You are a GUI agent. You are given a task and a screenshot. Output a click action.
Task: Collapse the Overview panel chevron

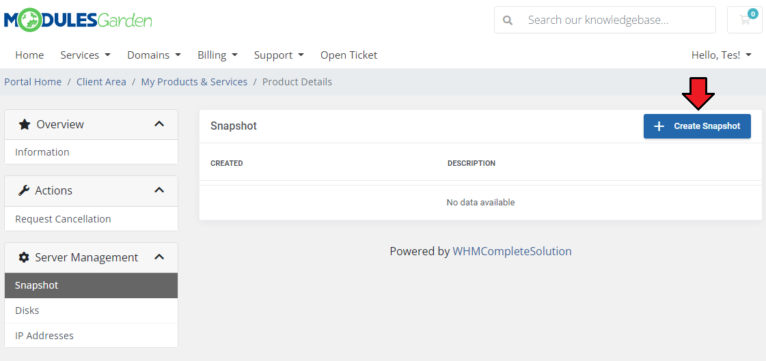[159, 124]
